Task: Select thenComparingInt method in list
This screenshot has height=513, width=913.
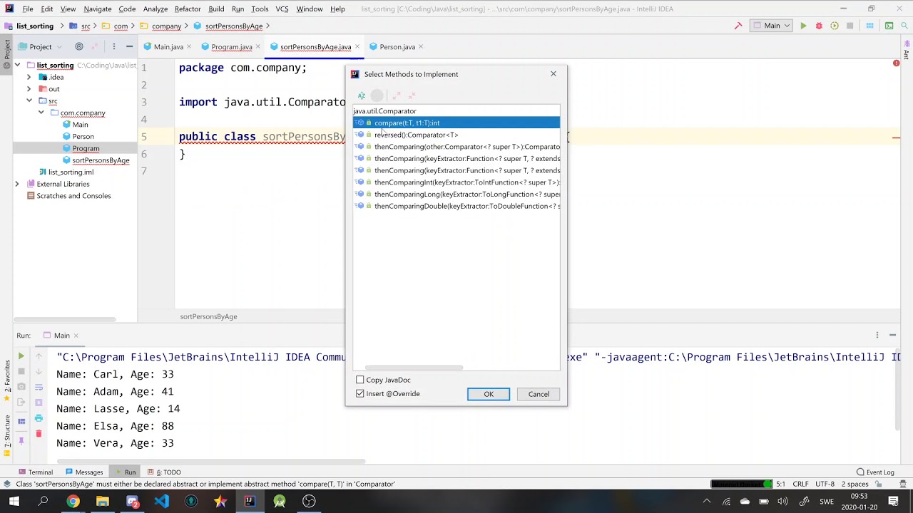Action: (456, 182)
